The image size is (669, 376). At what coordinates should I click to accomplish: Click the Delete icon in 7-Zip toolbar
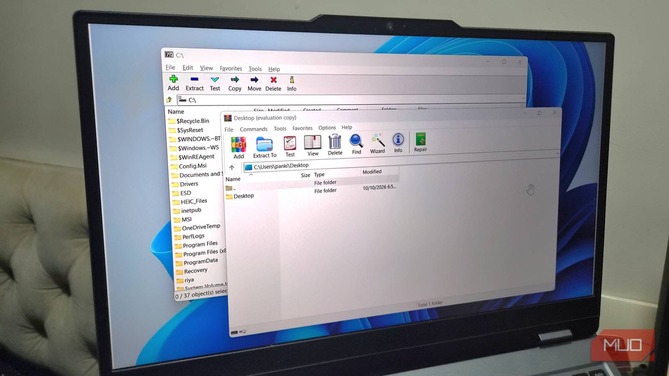coord(273,80)
